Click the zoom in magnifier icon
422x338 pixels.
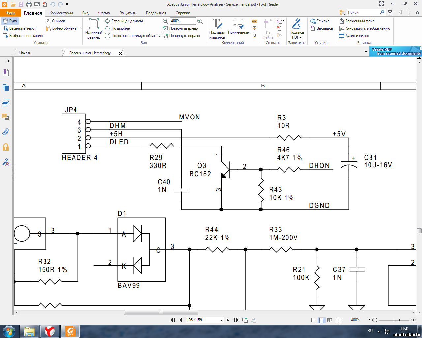[x=200, y=21]
